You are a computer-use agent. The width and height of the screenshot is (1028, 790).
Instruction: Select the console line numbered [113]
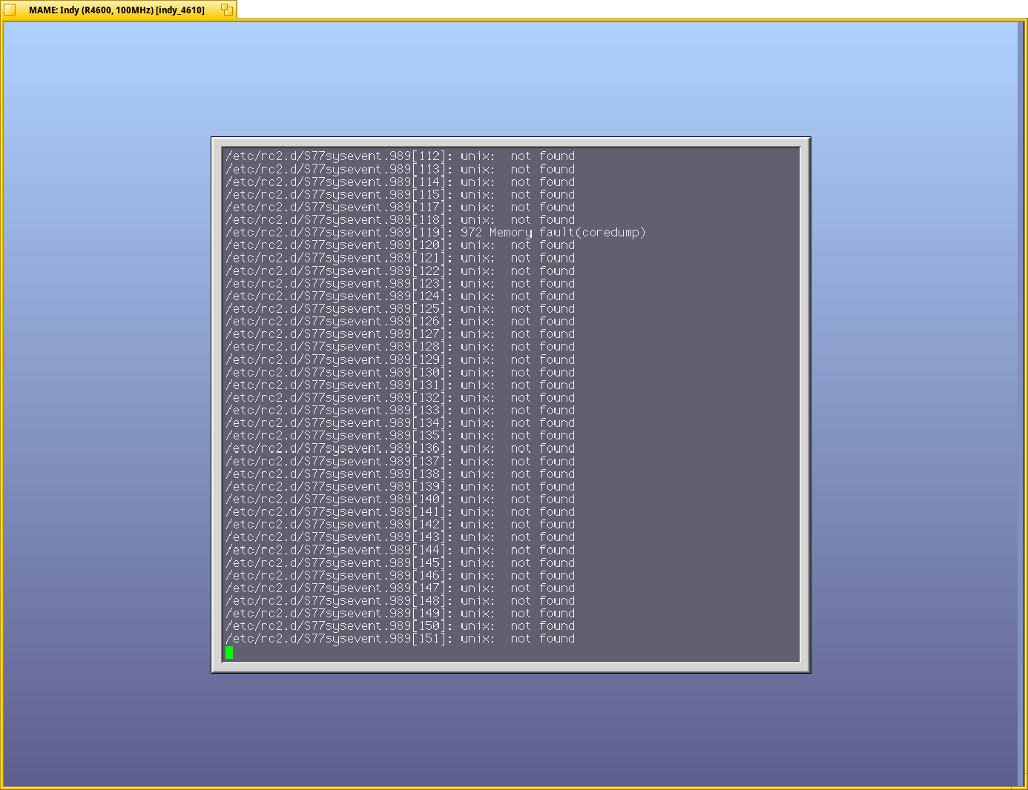pos(401,169)
